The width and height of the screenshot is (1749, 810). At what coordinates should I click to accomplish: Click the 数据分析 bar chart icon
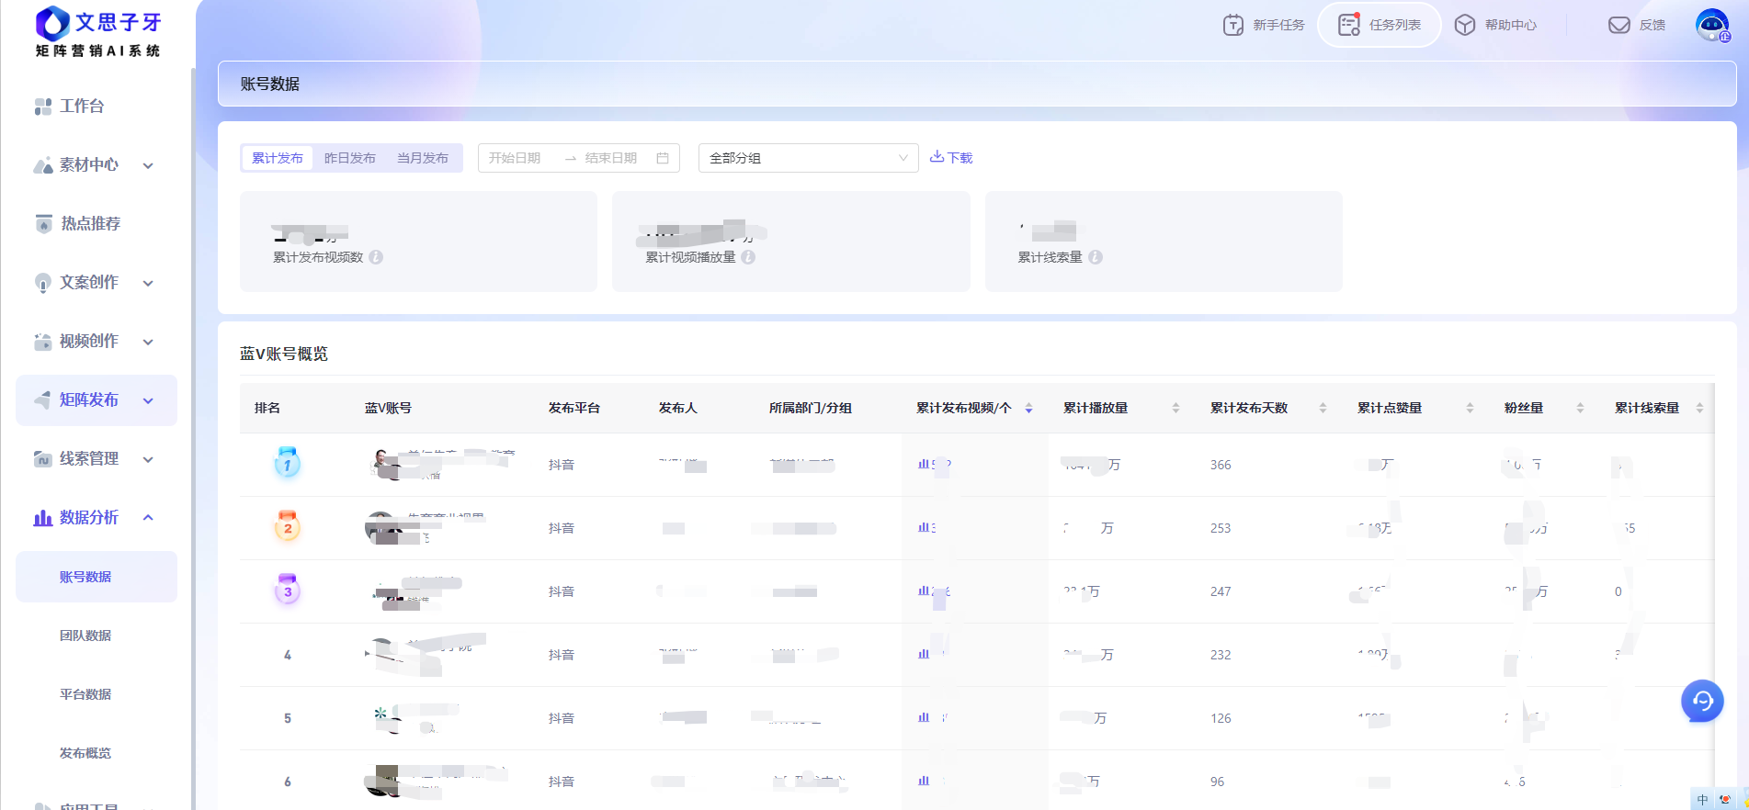pyautogui.click(x=43, y=518)
